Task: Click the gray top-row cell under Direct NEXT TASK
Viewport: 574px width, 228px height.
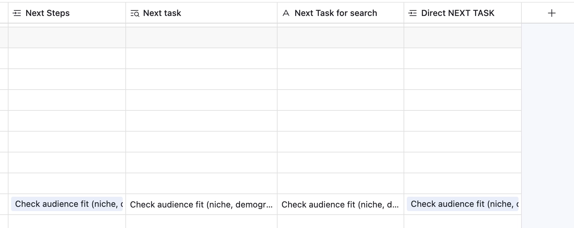Action: (462, 37)
